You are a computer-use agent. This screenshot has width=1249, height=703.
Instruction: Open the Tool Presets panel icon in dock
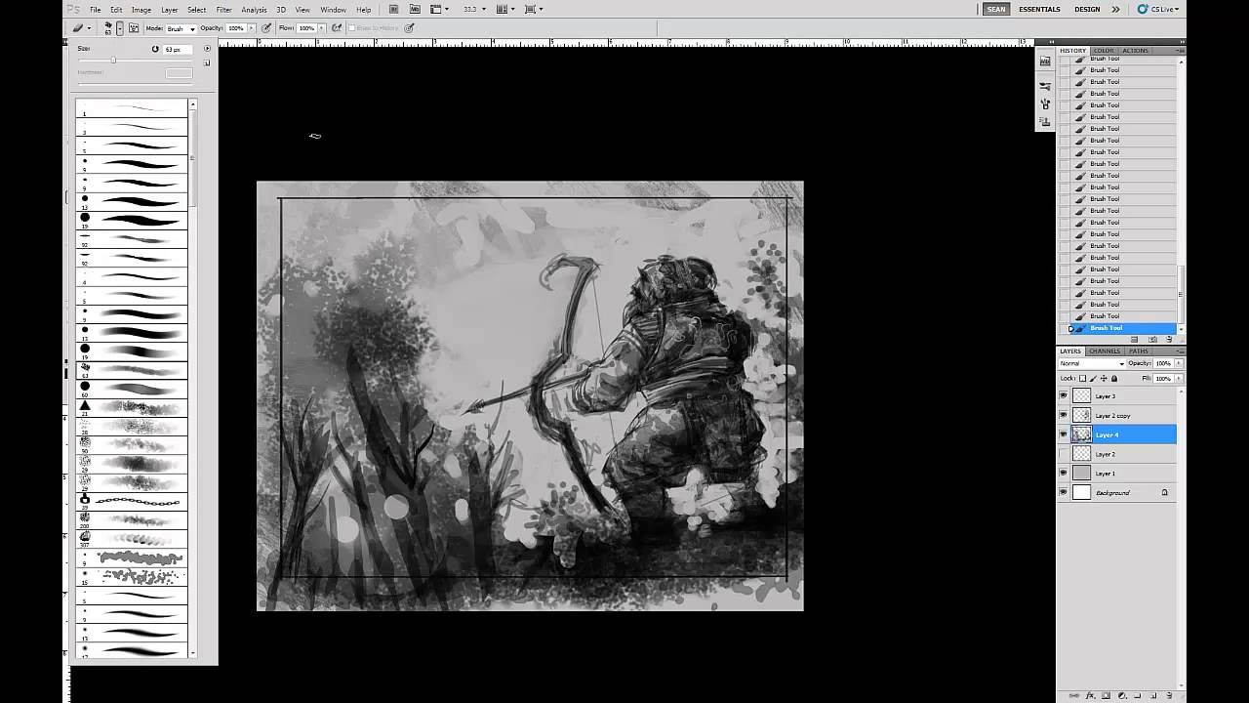tap(1045, 87)
